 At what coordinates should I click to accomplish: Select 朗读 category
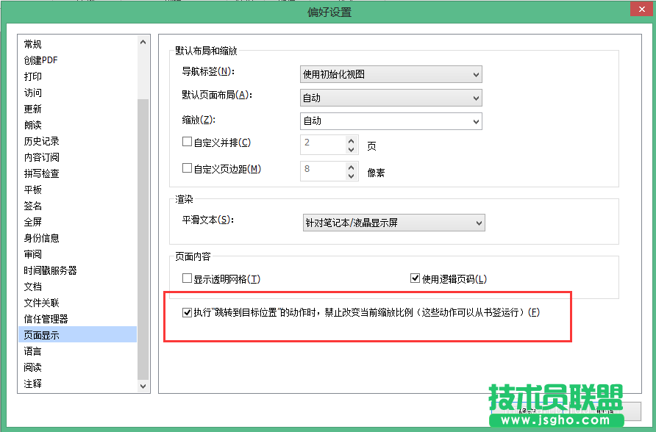pyautogui.click(x=77, y=125)
